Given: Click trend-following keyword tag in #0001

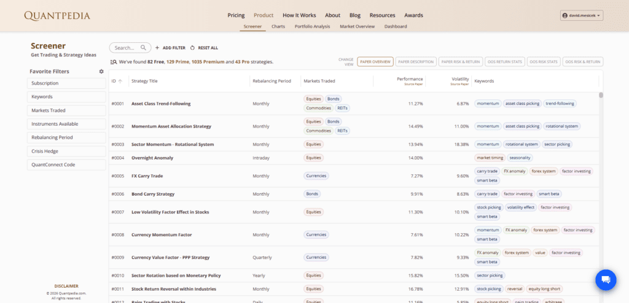Looking at the screenshot, I should click(x=560, y=104).
